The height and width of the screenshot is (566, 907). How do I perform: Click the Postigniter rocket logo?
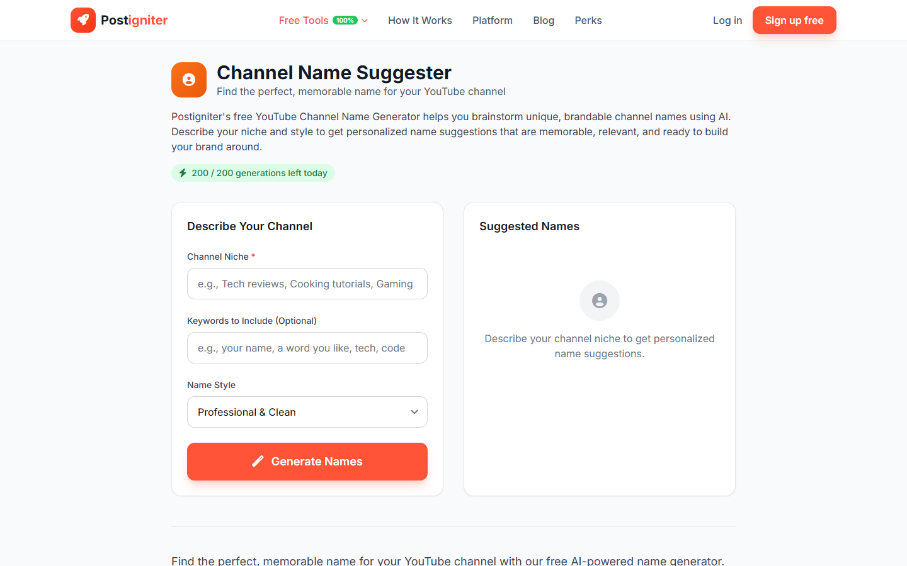(83, 19)
